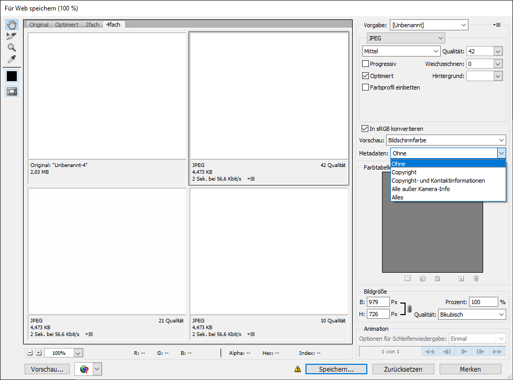Enable Farbprofil einbetten checkbox
Viewport: 513px width, 380px height.
tap(366, 87)
